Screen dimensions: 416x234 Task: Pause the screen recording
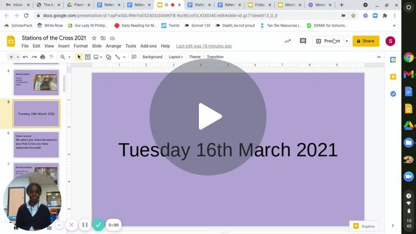[x=85, y=225]
